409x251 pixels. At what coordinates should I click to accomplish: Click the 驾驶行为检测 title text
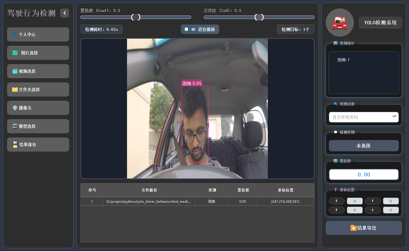pos(31,13)
